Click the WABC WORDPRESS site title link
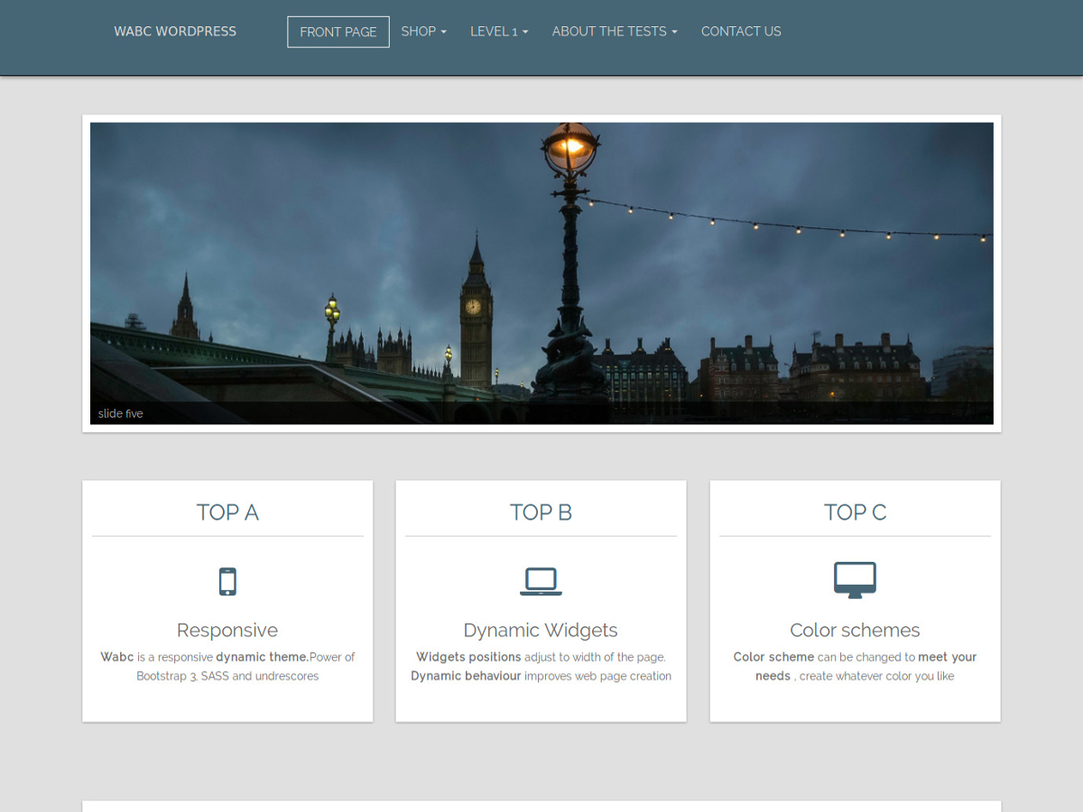The height and width of the screenshot is (812, 1083). (x=174, y=31)
